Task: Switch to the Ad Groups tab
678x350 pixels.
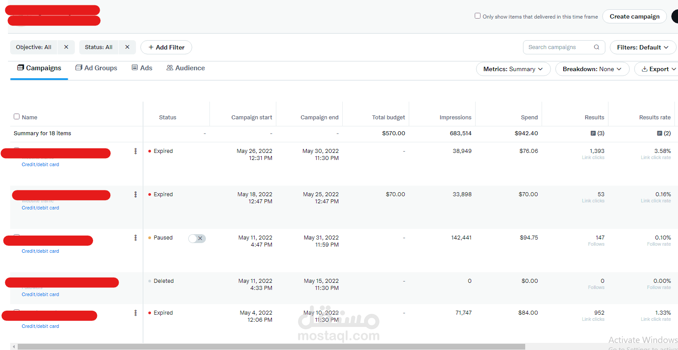Action: coord(97,68)
